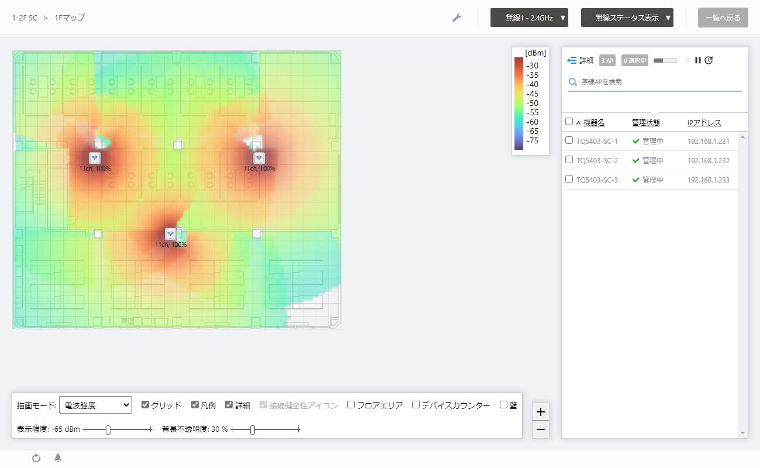Click the sort arrow next to 機器名
760x468 pixels.
(578, 123)
